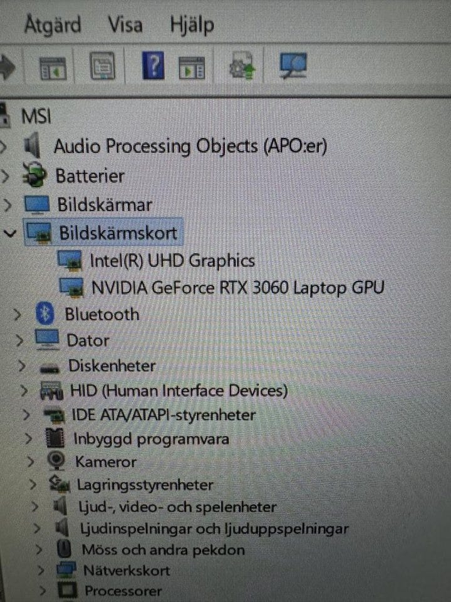Open the Visa menu
The image size is (451, 602).
[125, 24]
